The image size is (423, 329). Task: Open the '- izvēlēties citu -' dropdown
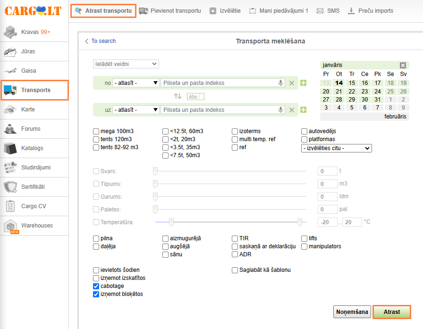pos(337,148)
